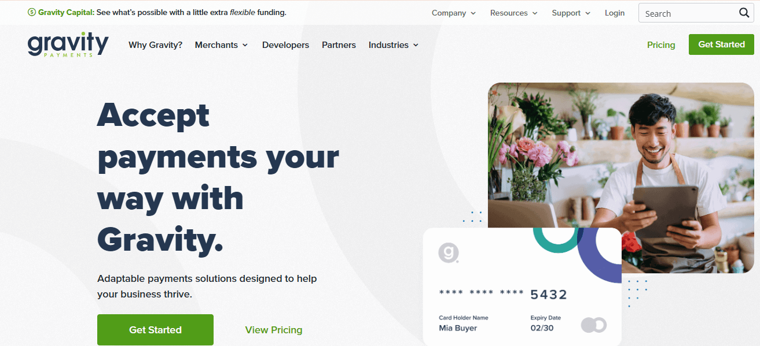This screenshot has height=346, width=760.
Task: Open the Resources dropdown
Action: point(514,13)
